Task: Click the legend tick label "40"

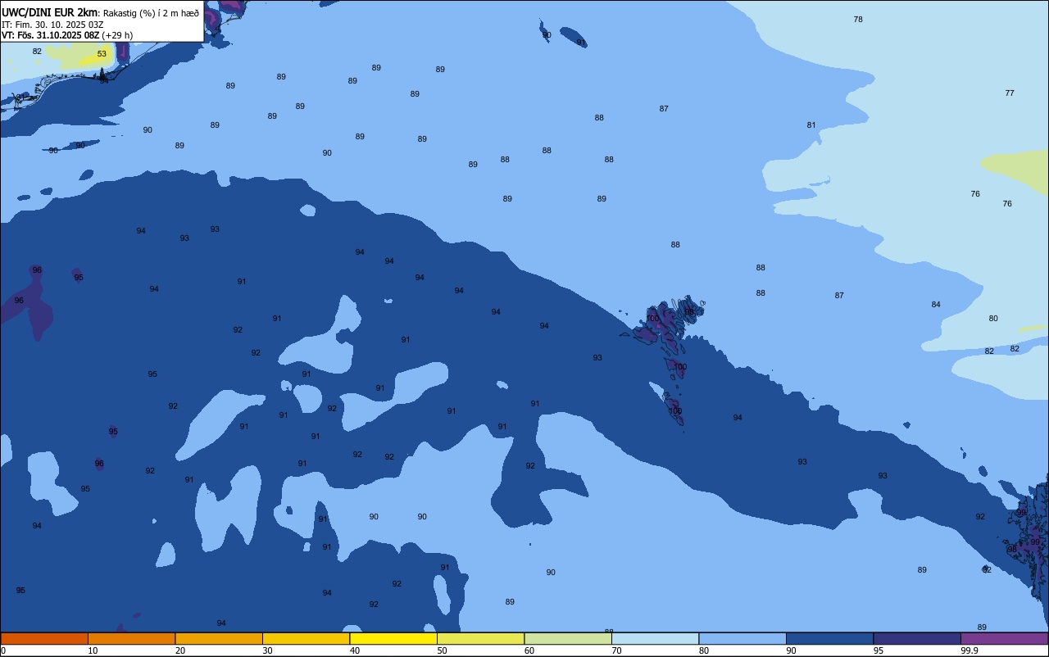Action: point(355,650)
